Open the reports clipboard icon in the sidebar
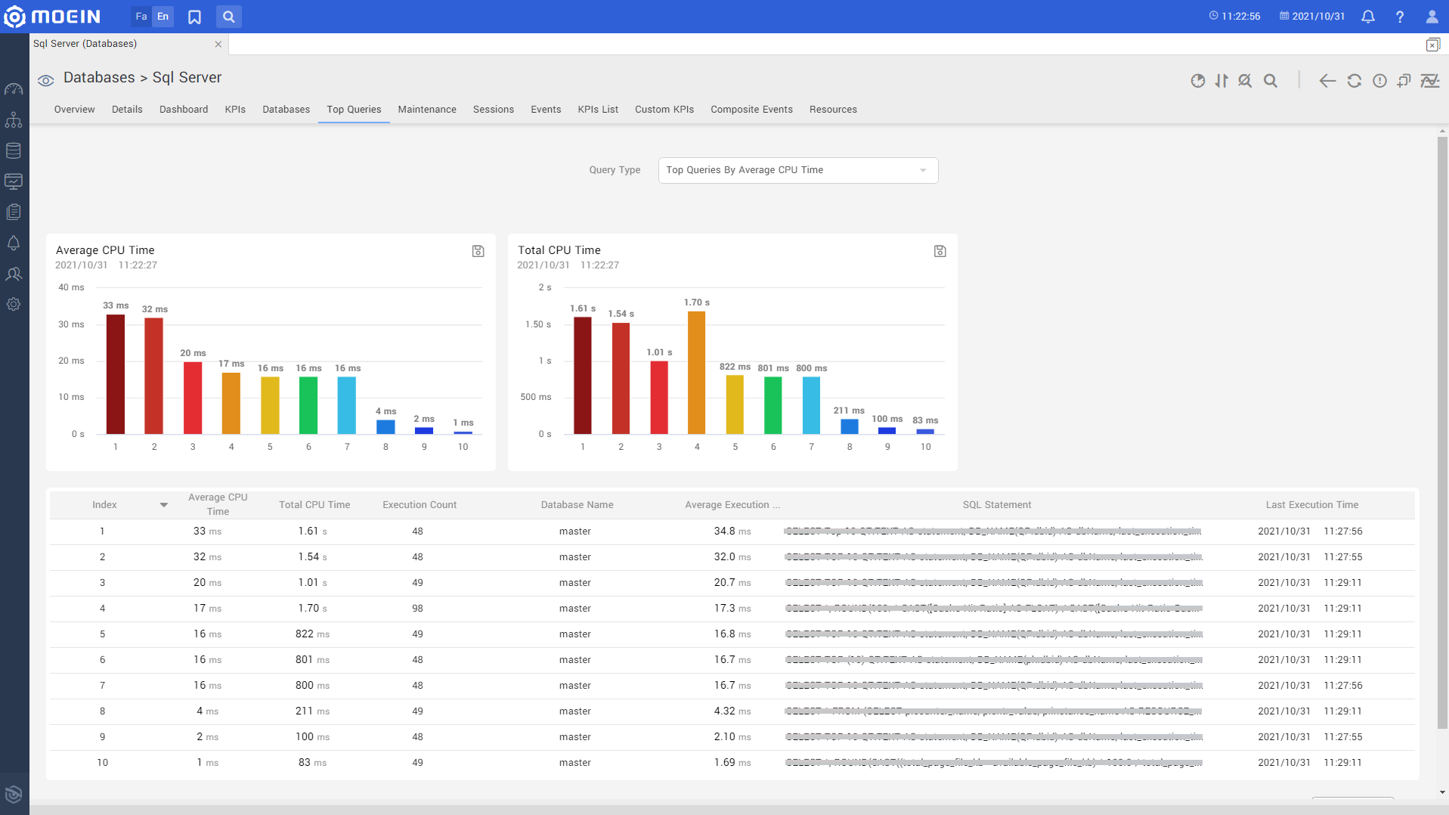Image resolution: width=1449 pixels, height=815 pixels. click(14, 212)
